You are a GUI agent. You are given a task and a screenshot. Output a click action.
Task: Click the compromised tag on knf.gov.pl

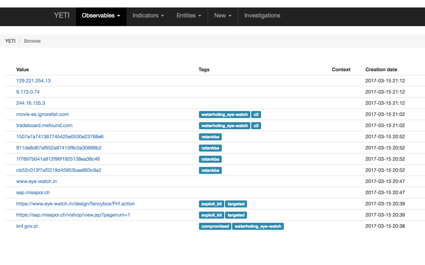215,226
